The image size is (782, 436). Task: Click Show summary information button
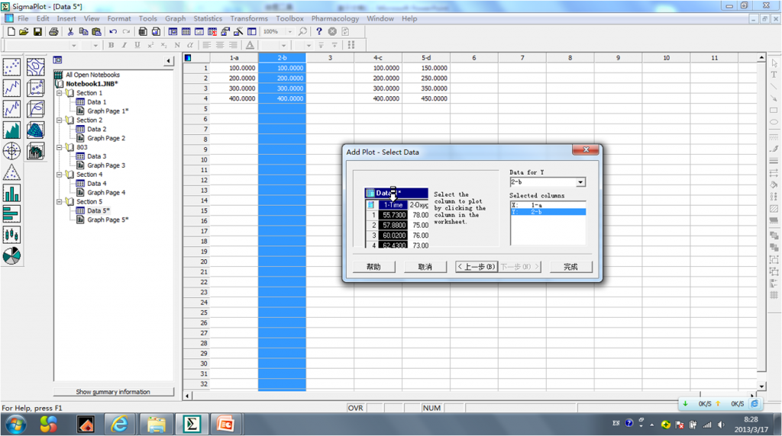tap(113, 392)
